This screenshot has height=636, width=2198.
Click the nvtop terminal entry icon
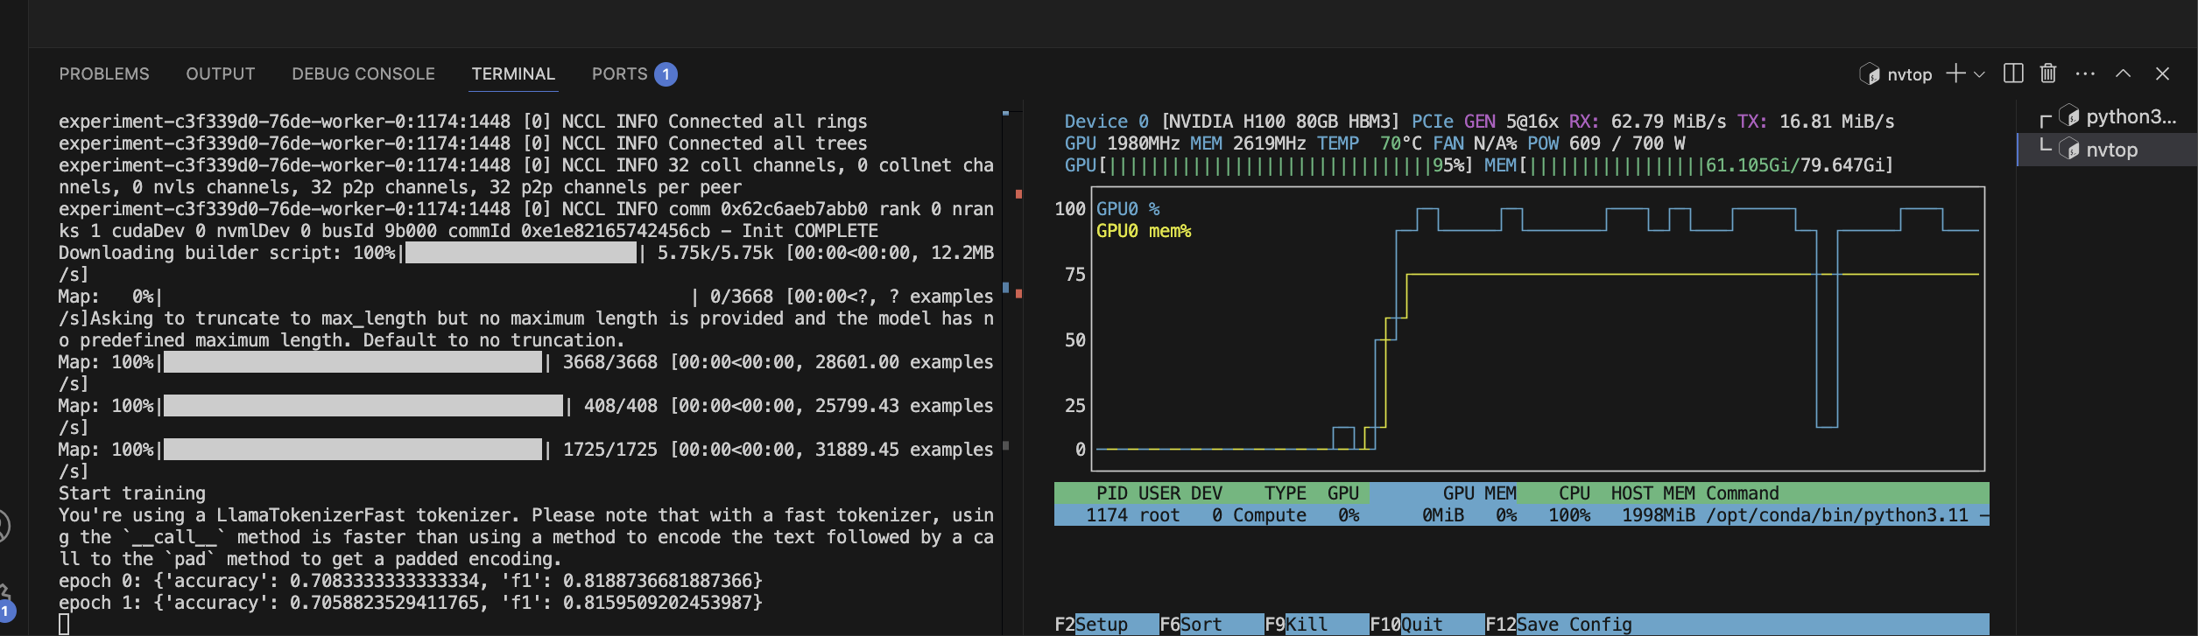pyautogui.click(x=2068, y=149)
